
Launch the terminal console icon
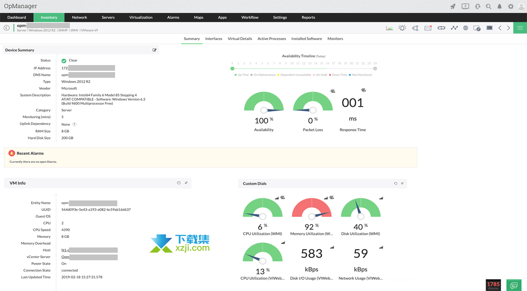489,28
